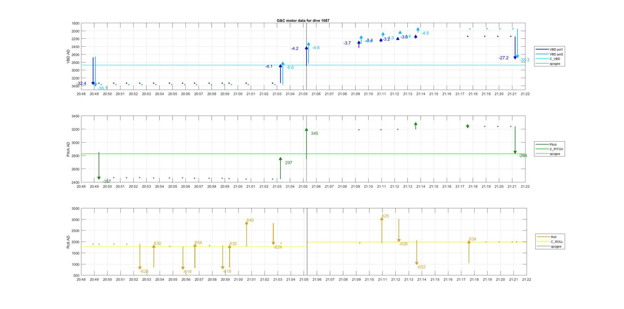
Task: Click apogee entry in the Pitch legend
Action: click(548, 154)
